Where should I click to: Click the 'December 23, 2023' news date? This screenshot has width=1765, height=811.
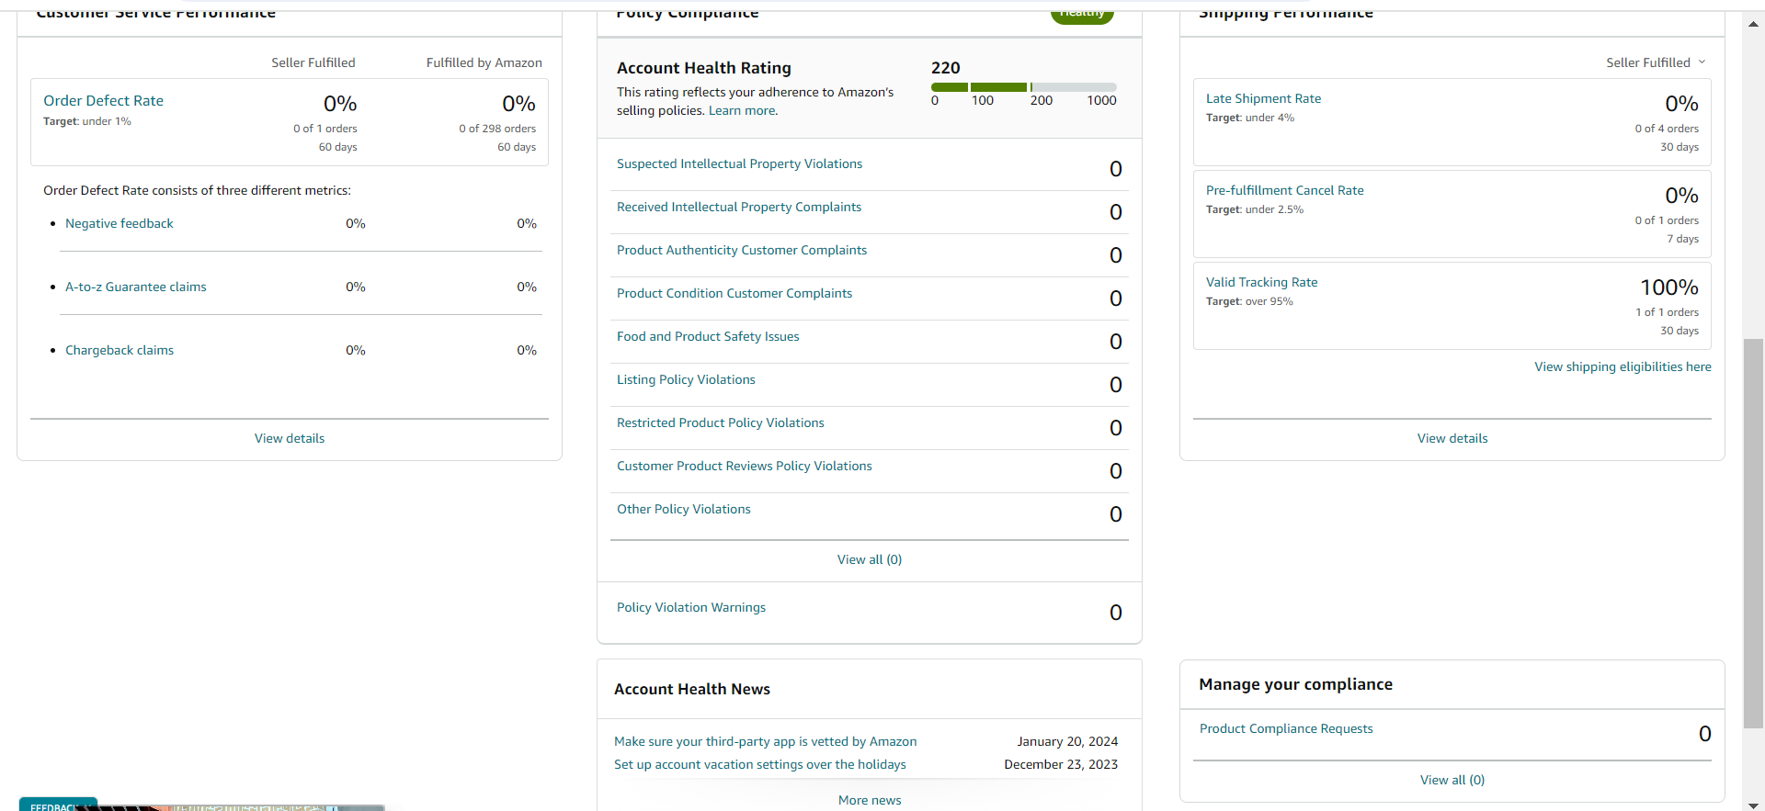[x=1061, y=764]
